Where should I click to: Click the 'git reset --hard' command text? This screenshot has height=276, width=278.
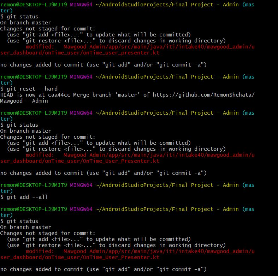[32, 89]
